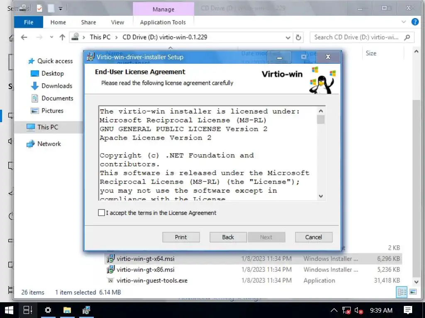The height and width of the screenshot is (318, 425).
Task: Click CD Drive (D:) breadcrumb segment
Action: 164,37
